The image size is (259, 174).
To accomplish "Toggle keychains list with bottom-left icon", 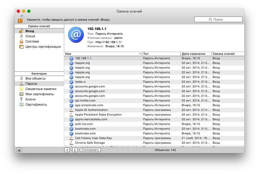I will pos(19,150).
